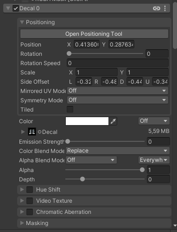Expand the Decal texture properties arrow

[x=23, y=132]
